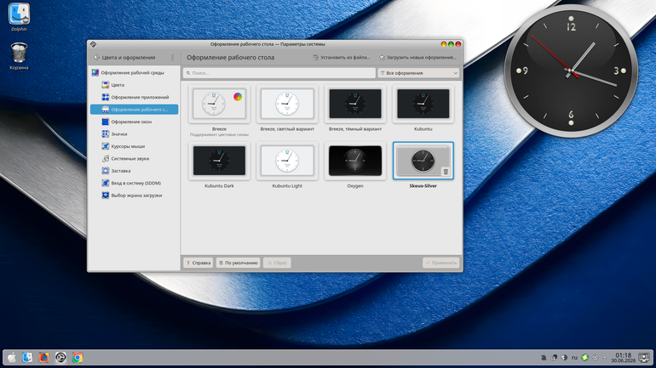Image resolution: width=656 pixels, height=368 pixels.
Task: Open the Цвета settings page
Action: pos(134,85)
